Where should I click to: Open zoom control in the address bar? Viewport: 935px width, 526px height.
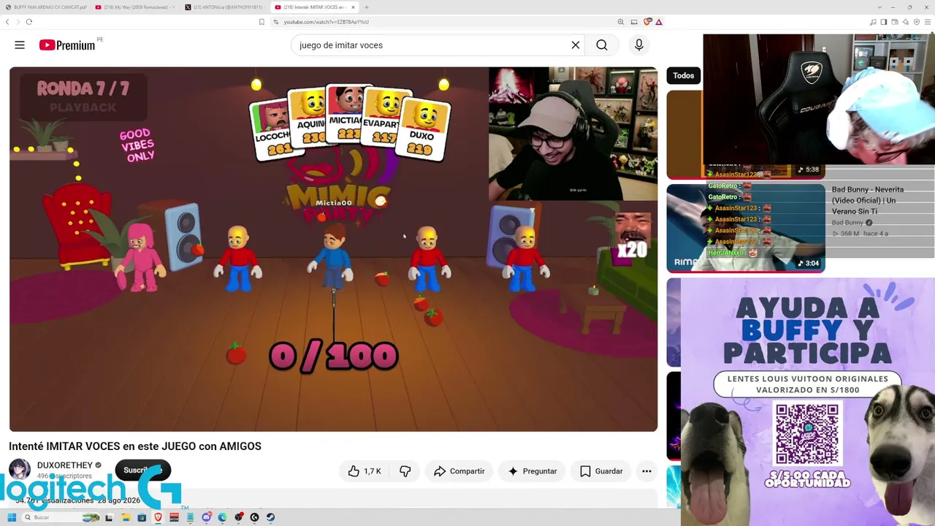621,22
